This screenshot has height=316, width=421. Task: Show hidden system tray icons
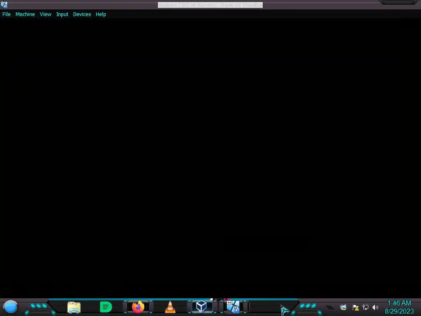tap(330, 308)
